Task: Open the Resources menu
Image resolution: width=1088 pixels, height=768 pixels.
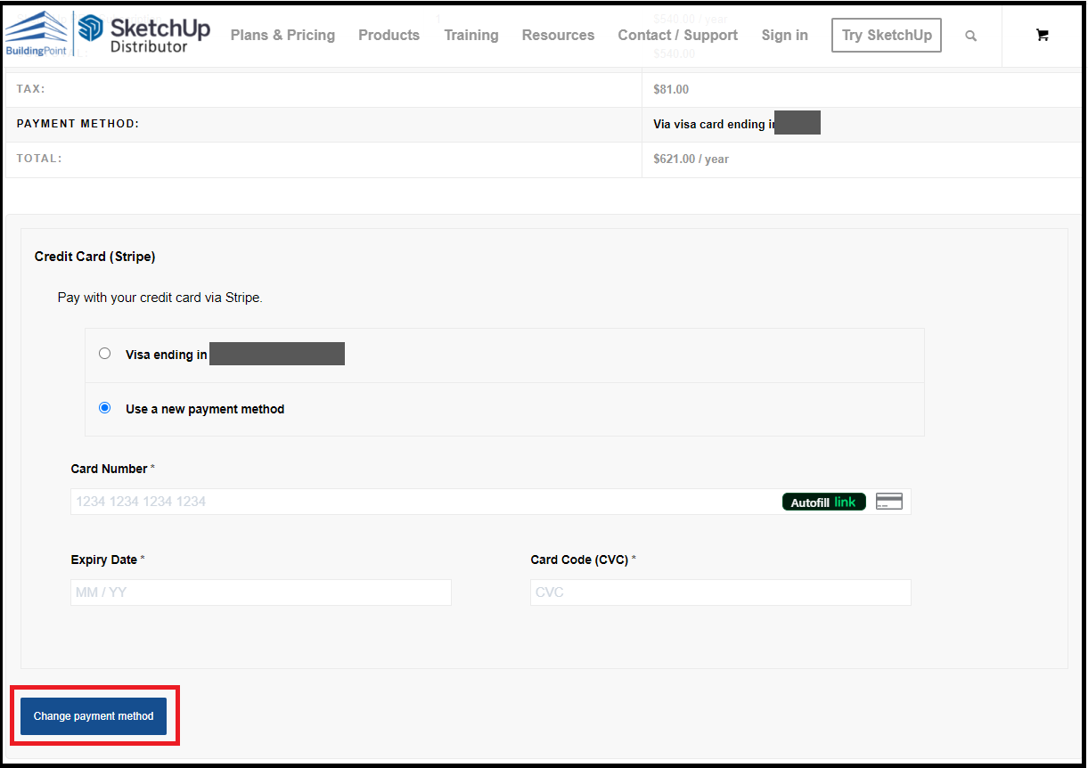Action: (558, 36)
